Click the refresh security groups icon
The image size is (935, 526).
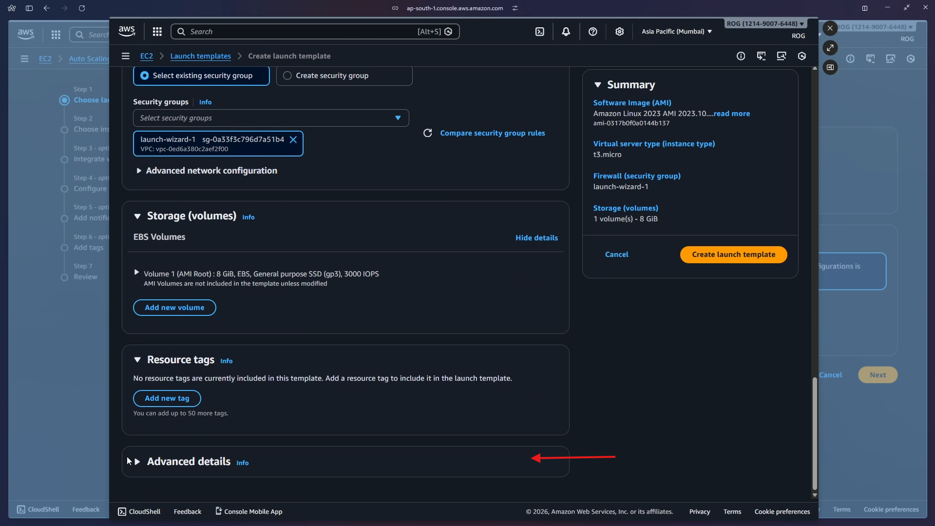click(x=427, y=133)
